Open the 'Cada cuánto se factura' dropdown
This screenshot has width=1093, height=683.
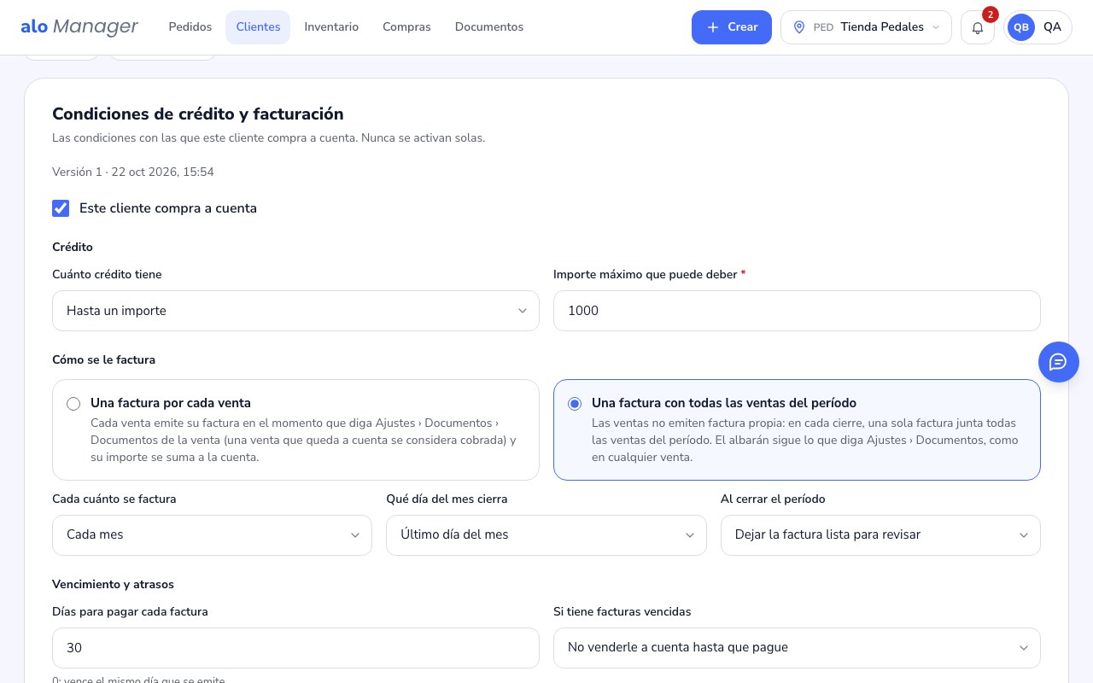coord(212,535)
